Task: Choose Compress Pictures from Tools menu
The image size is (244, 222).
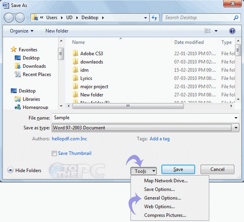Action: coord(165,215)
